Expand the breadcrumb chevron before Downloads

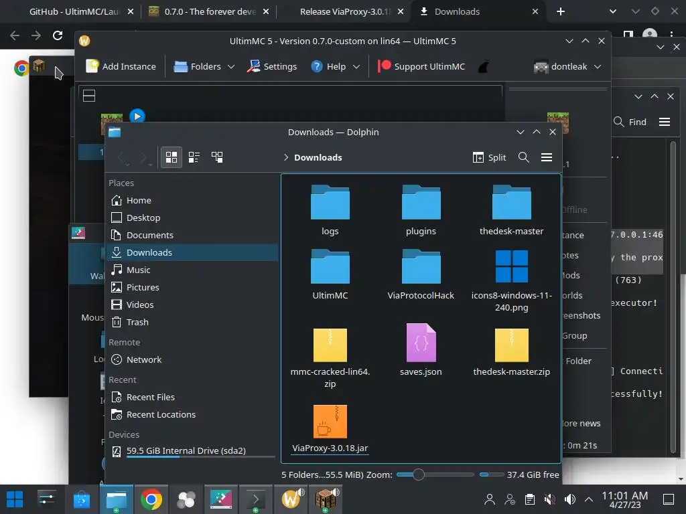tap(285, 157)
